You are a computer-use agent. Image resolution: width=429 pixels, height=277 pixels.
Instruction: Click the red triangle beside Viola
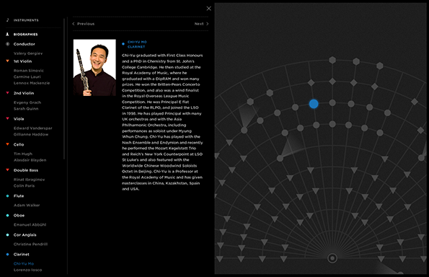[8, 118]
